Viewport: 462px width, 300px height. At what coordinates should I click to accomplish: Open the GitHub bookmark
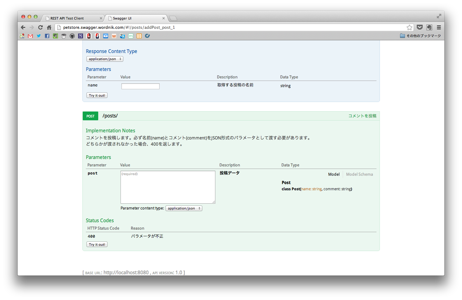click(x=72, y=36)
